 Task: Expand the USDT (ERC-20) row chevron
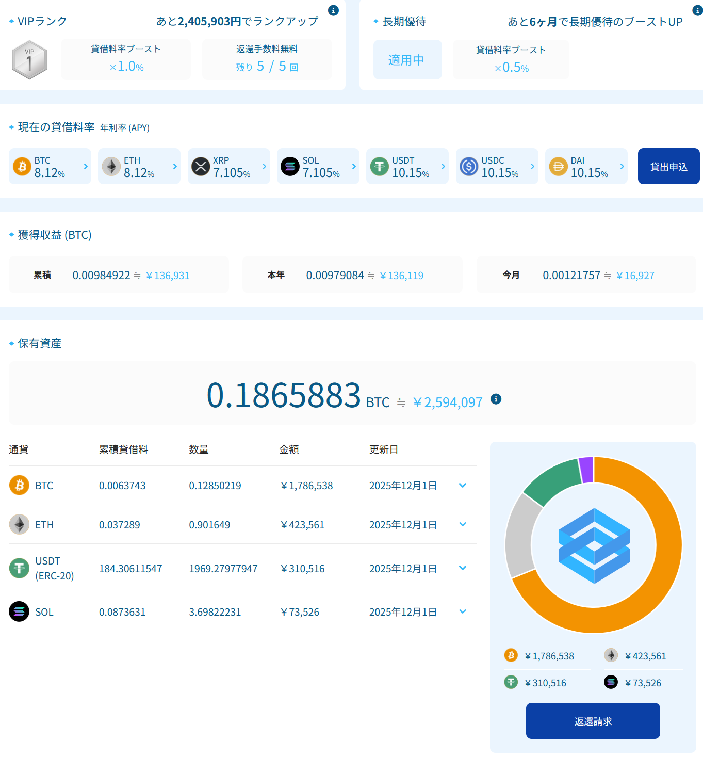click(463, 568)
